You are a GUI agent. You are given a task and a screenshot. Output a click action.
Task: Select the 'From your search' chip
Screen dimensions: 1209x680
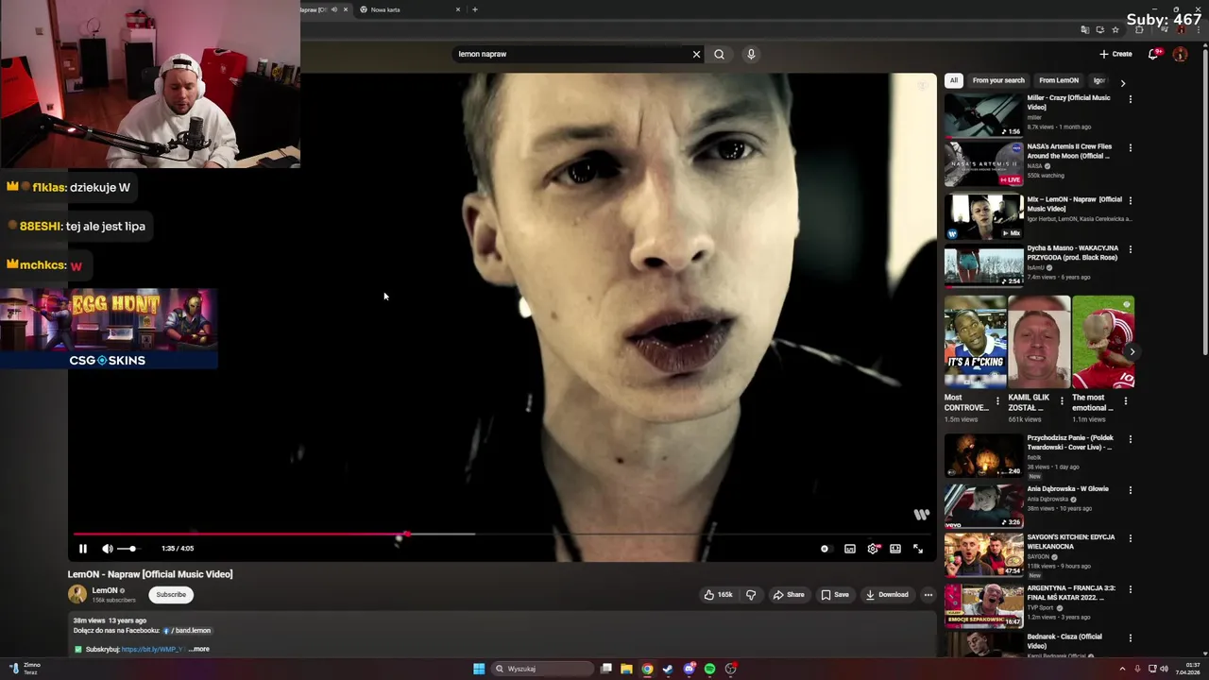tap(998, 80)
